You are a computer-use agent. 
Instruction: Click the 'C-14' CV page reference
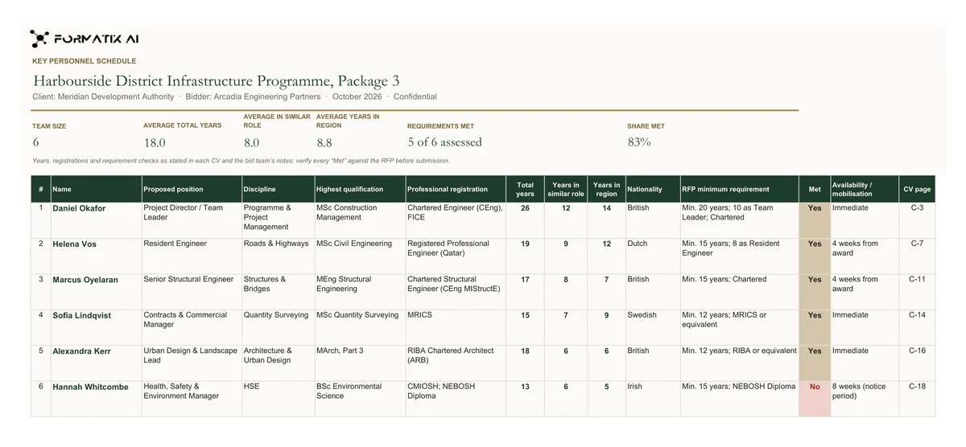(917, 315)
